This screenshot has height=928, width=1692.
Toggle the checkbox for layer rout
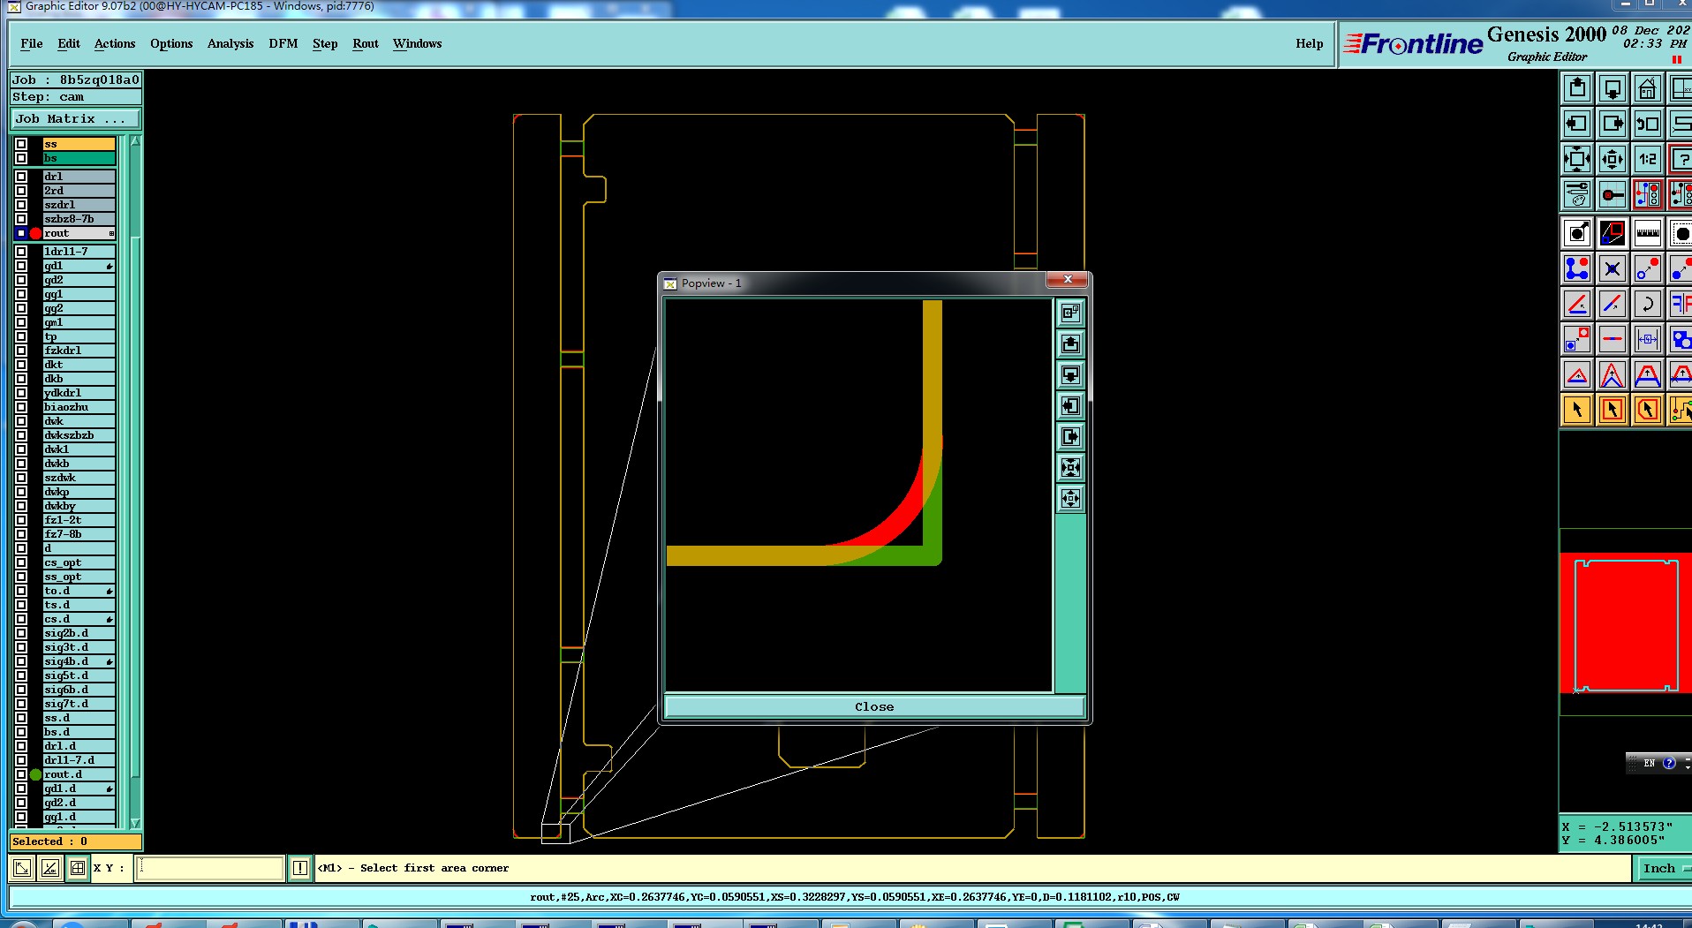pos(21,233)
